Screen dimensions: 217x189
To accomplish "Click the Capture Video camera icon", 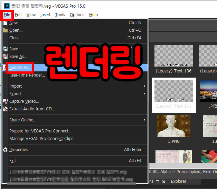I will pyautogui.click(x=5, y=101).
